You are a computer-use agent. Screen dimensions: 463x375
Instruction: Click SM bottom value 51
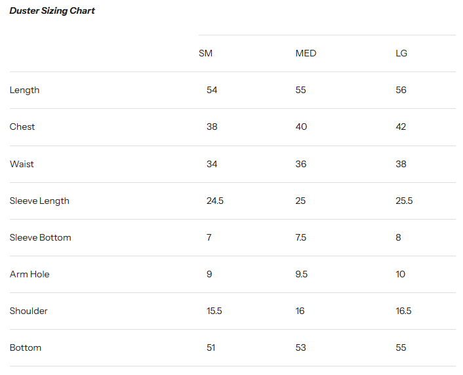tap(211, 347)
